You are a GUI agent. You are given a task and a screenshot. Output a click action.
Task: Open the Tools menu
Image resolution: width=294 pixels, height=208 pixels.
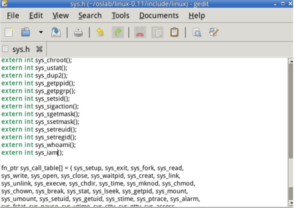tap(120, 16)
